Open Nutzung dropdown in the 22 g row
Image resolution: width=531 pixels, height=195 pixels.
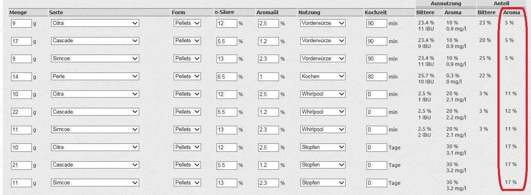click(x=323, y=112)
